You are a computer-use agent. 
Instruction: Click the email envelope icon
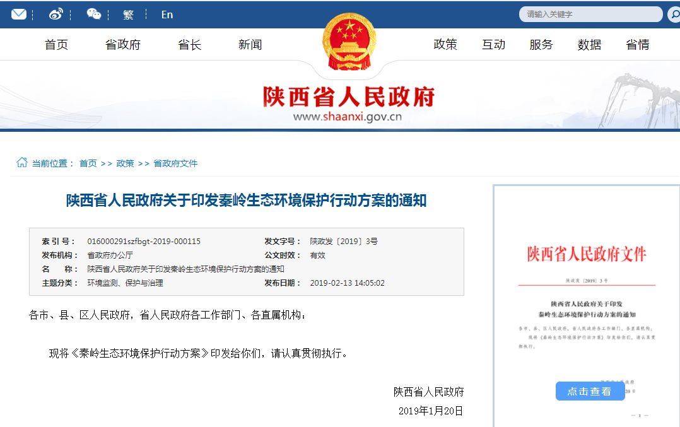19,14
